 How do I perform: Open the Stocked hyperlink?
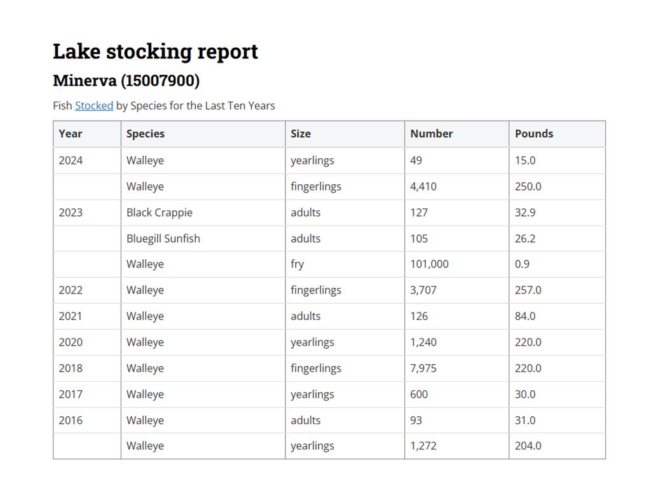coord(94,105)
